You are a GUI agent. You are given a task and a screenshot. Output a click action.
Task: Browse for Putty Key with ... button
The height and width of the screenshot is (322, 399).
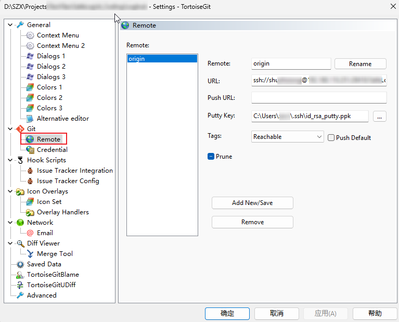[380, 117]
